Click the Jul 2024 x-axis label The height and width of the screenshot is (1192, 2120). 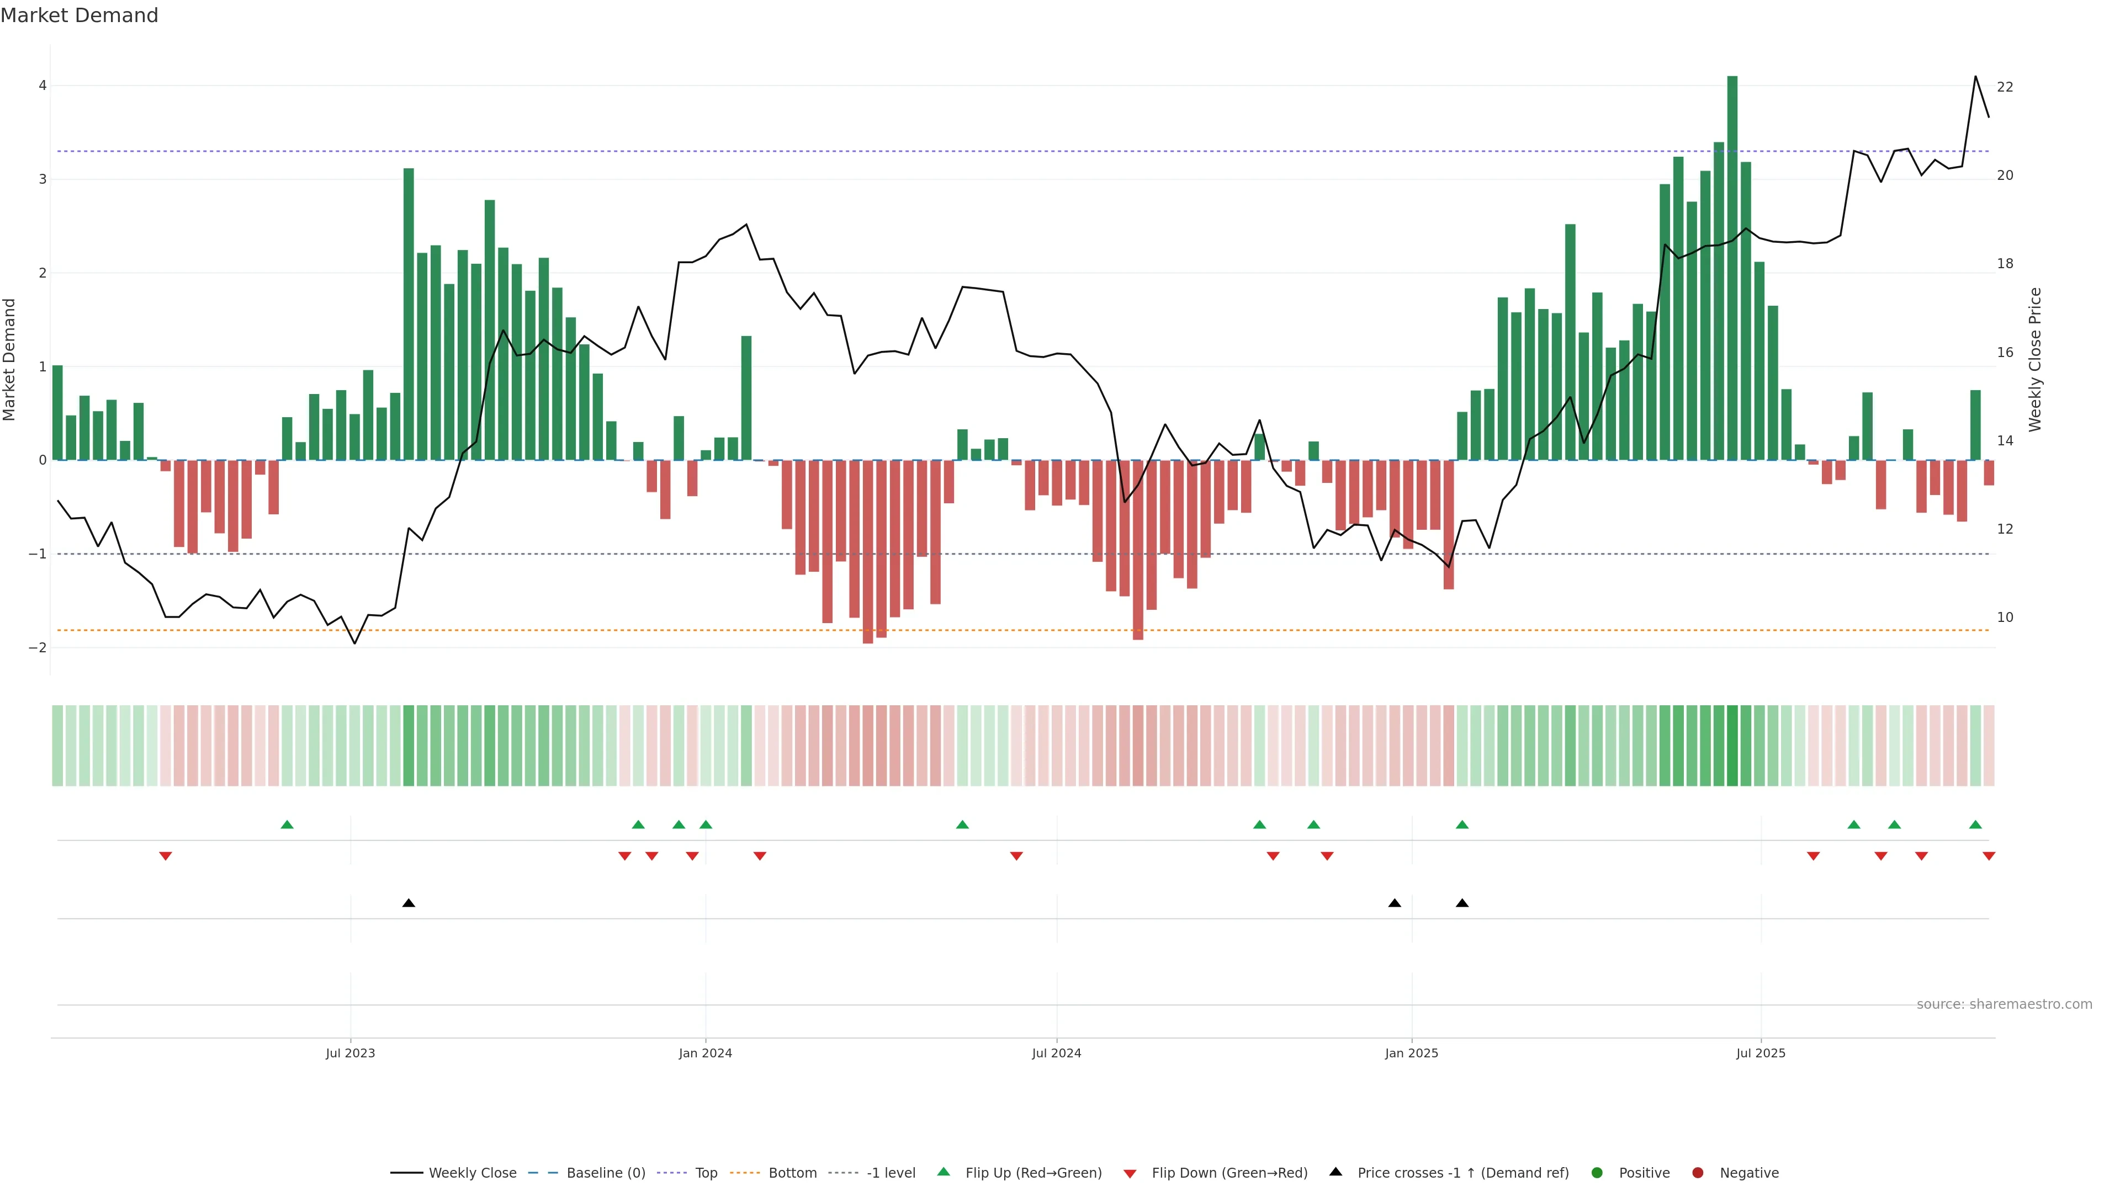click(x=1057, y=1053)
